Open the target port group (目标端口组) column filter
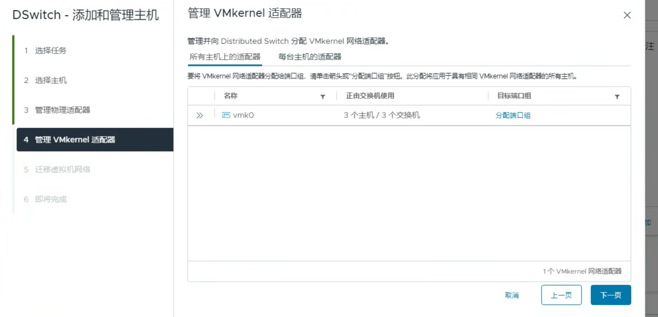658x317 pixels. click(617, 97)
